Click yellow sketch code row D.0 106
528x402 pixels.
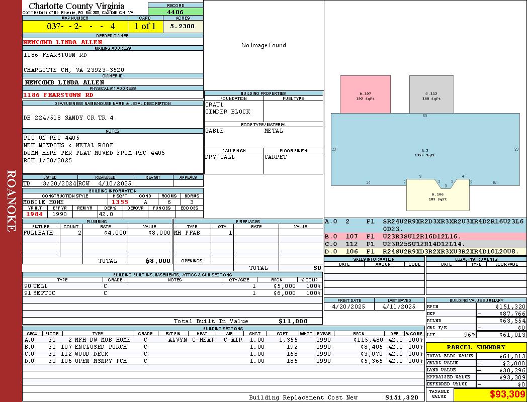[425, 251]
